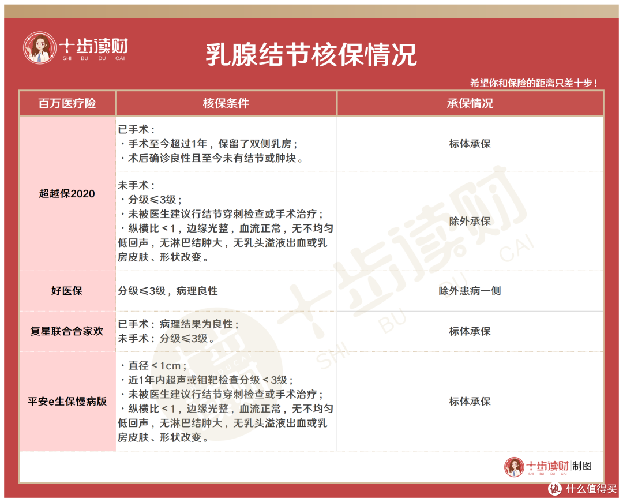Click line 近1年内超声或钼靶检查分级＜3级
623x502 pixels.
[206, 380]
